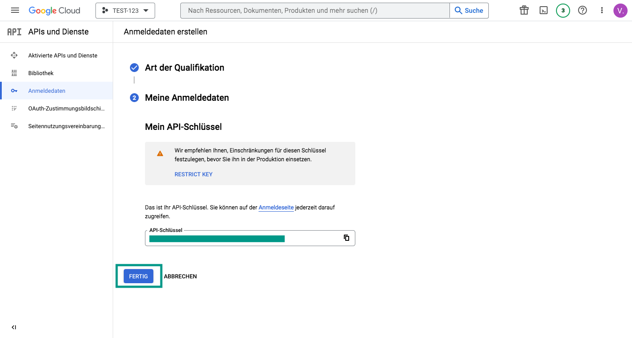Activate Cloud Shell terminal icon

[544, 10]
